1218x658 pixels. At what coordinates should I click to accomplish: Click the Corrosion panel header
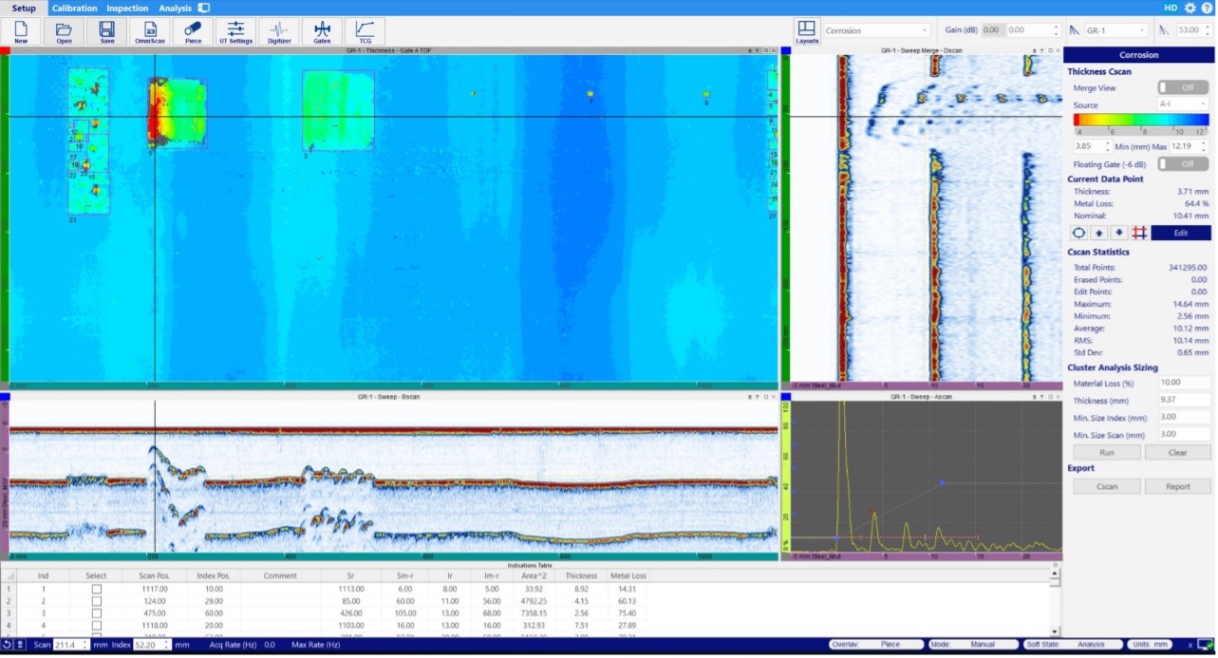click(1139, 55)
